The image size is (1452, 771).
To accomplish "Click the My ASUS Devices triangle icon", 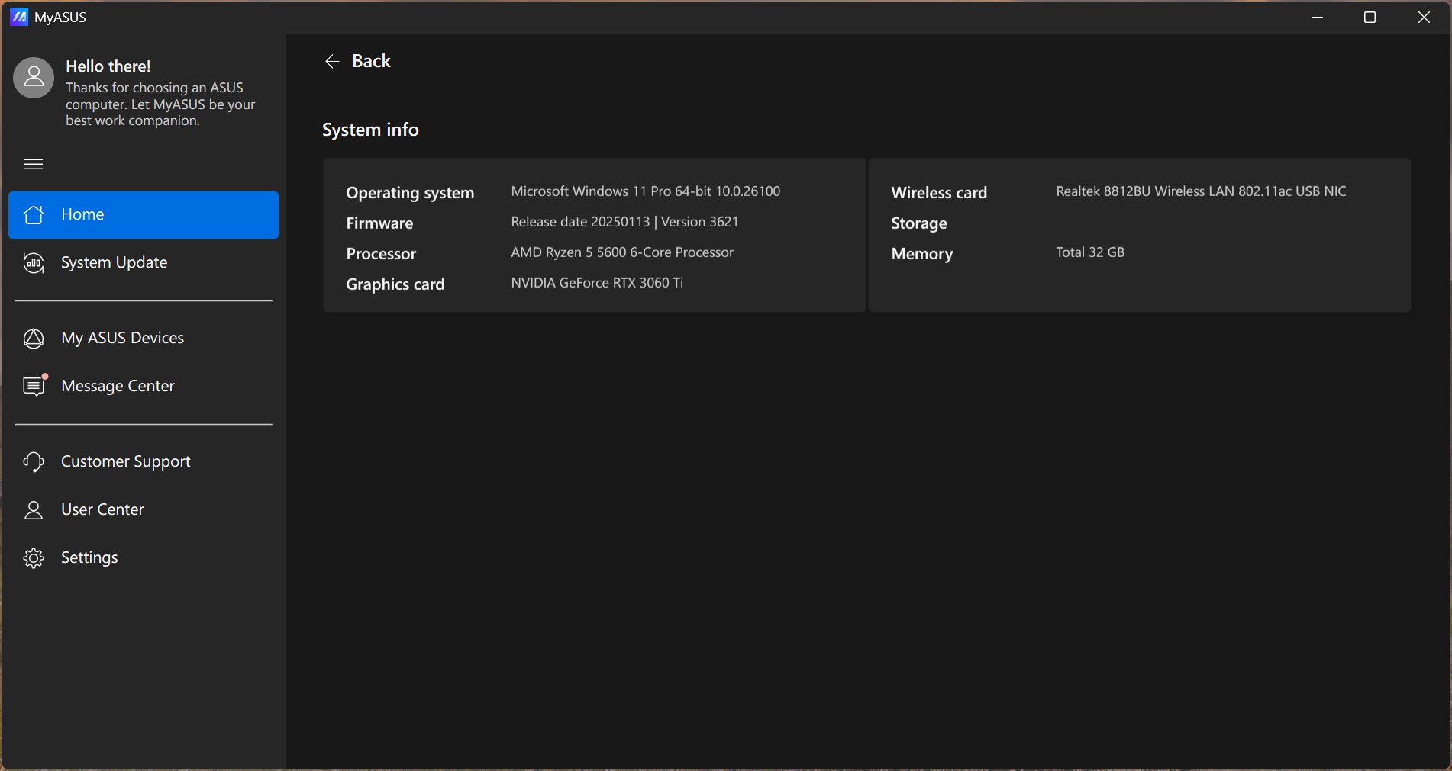I will (34, 339).
